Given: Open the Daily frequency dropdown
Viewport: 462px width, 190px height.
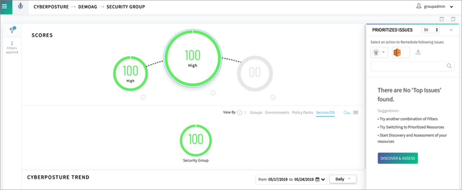Looking at the screenshot, I should pyautogui.click(x=343, y=179).
